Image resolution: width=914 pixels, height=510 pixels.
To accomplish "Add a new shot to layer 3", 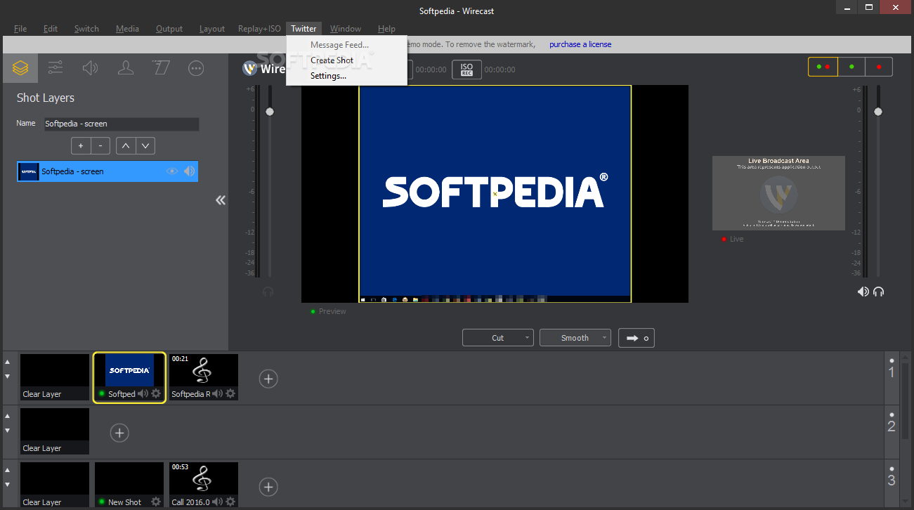I will click(268, 486).
